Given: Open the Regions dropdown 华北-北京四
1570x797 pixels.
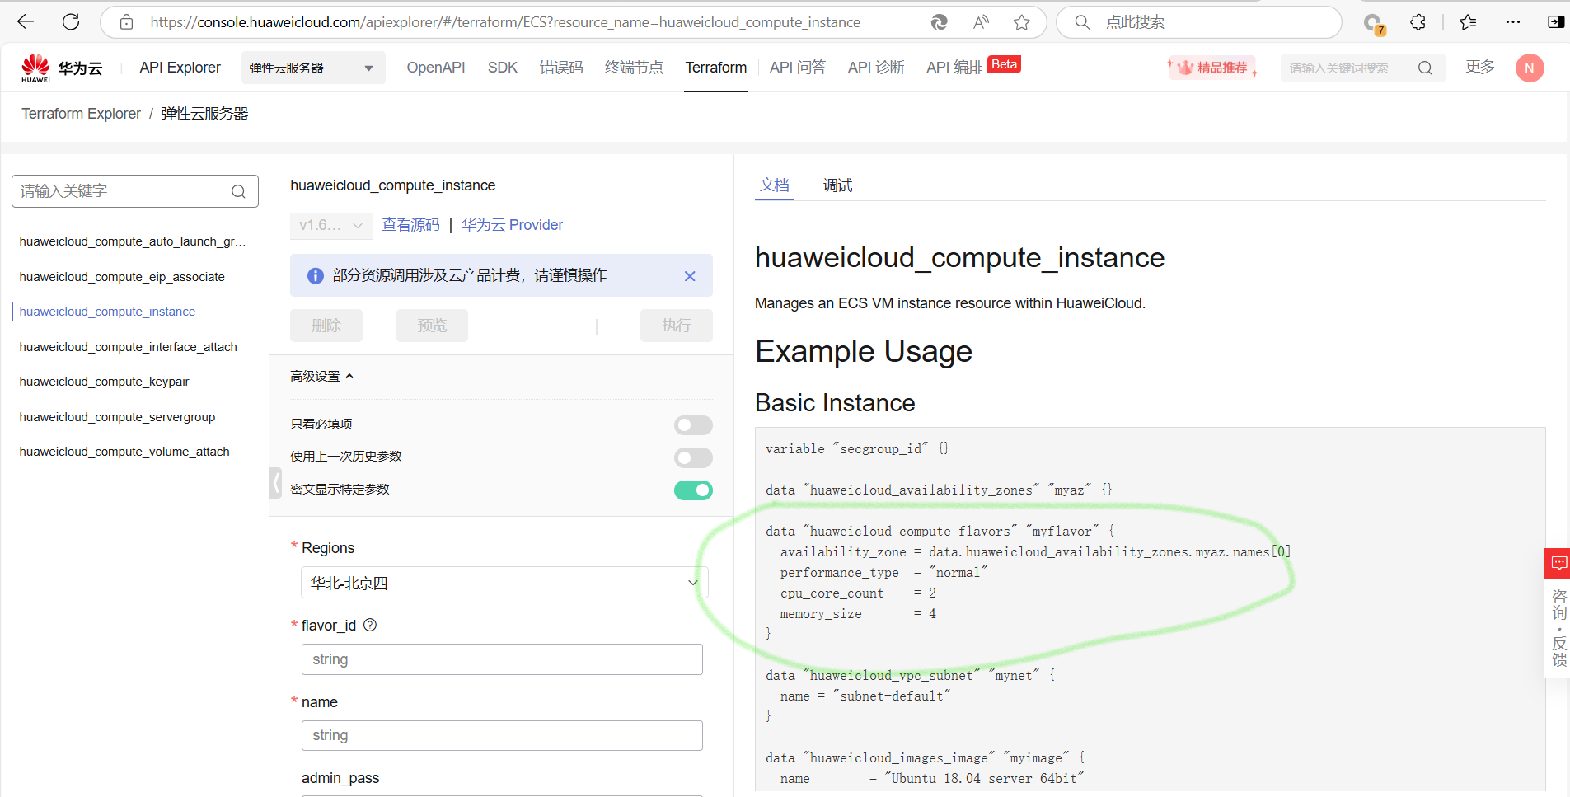Looking at the screenshot, I should (x=504, y=583).
